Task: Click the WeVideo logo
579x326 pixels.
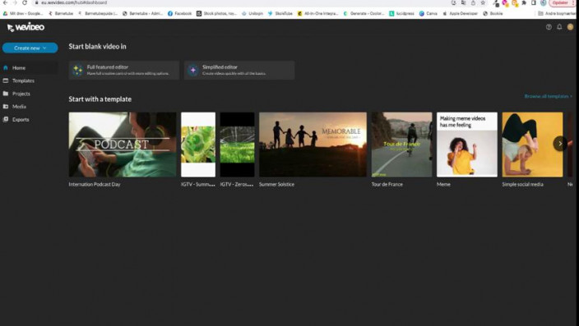Action: click(25, 27)
